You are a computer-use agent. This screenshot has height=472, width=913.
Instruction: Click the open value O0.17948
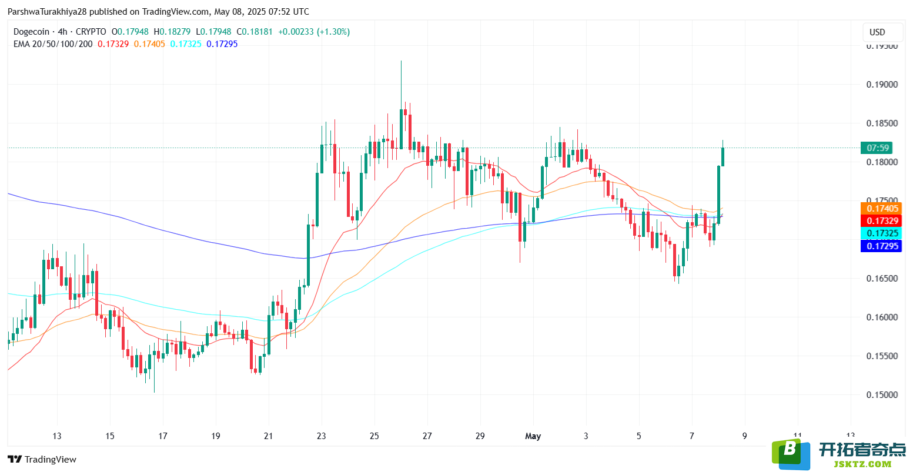click(x=131, y=32)
